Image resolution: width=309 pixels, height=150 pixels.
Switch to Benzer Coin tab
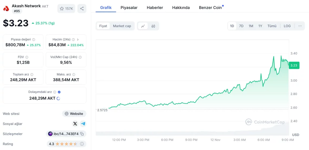click(x=210, y=8)
